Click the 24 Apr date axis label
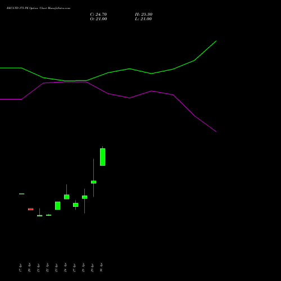281x281 pixels. point(65,268)
